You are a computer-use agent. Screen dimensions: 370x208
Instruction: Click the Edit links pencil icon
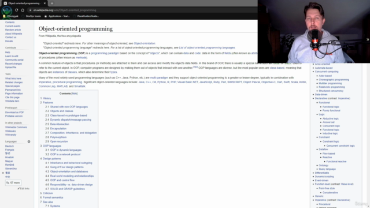coord(18,188)
